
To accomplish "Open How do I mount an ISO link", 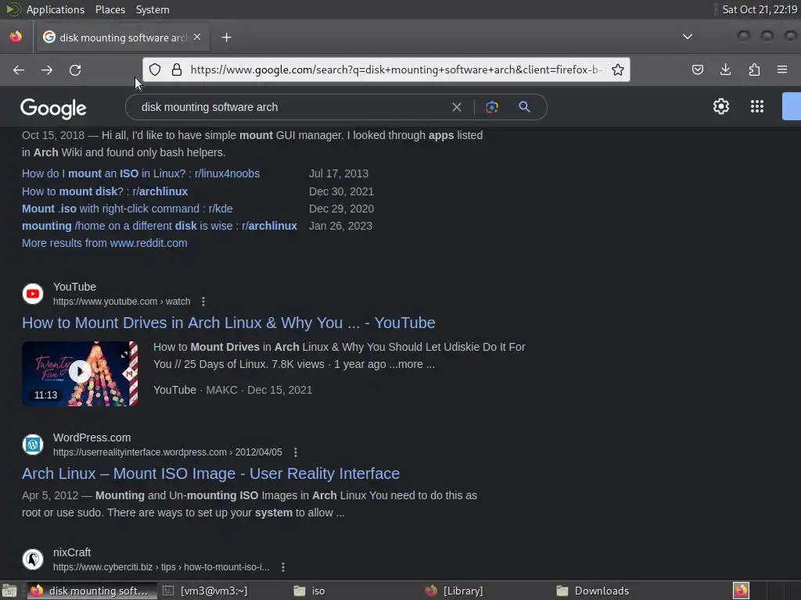I will coord(141,173).
